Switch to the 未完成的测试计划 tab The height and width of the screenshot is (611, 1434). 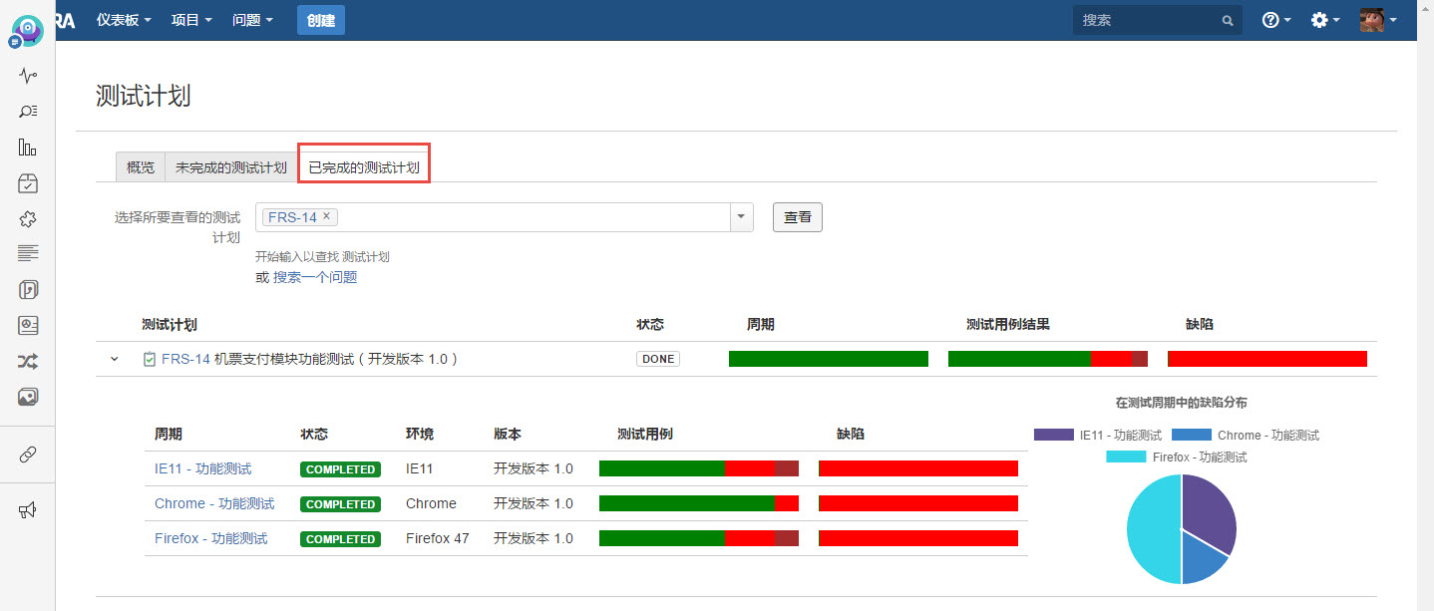point(231,167)
